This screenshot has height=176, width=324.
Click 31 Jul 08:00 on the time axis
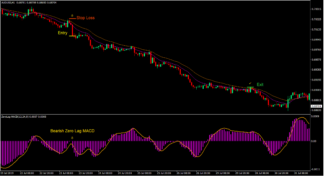(x=301, y=173)
